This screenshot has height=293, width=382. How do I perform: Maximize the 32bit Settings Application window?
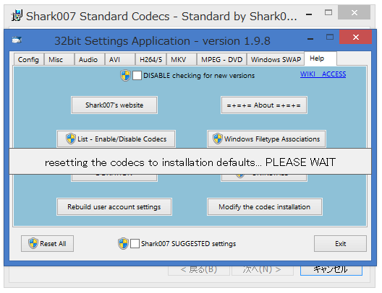tap(330, 38)
